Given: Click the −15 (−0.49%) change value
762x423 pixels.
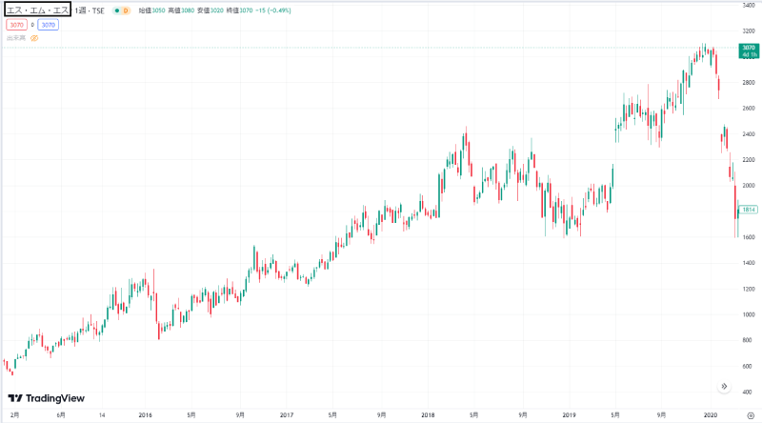Looking at the screenshot, I should click(273, 10).
